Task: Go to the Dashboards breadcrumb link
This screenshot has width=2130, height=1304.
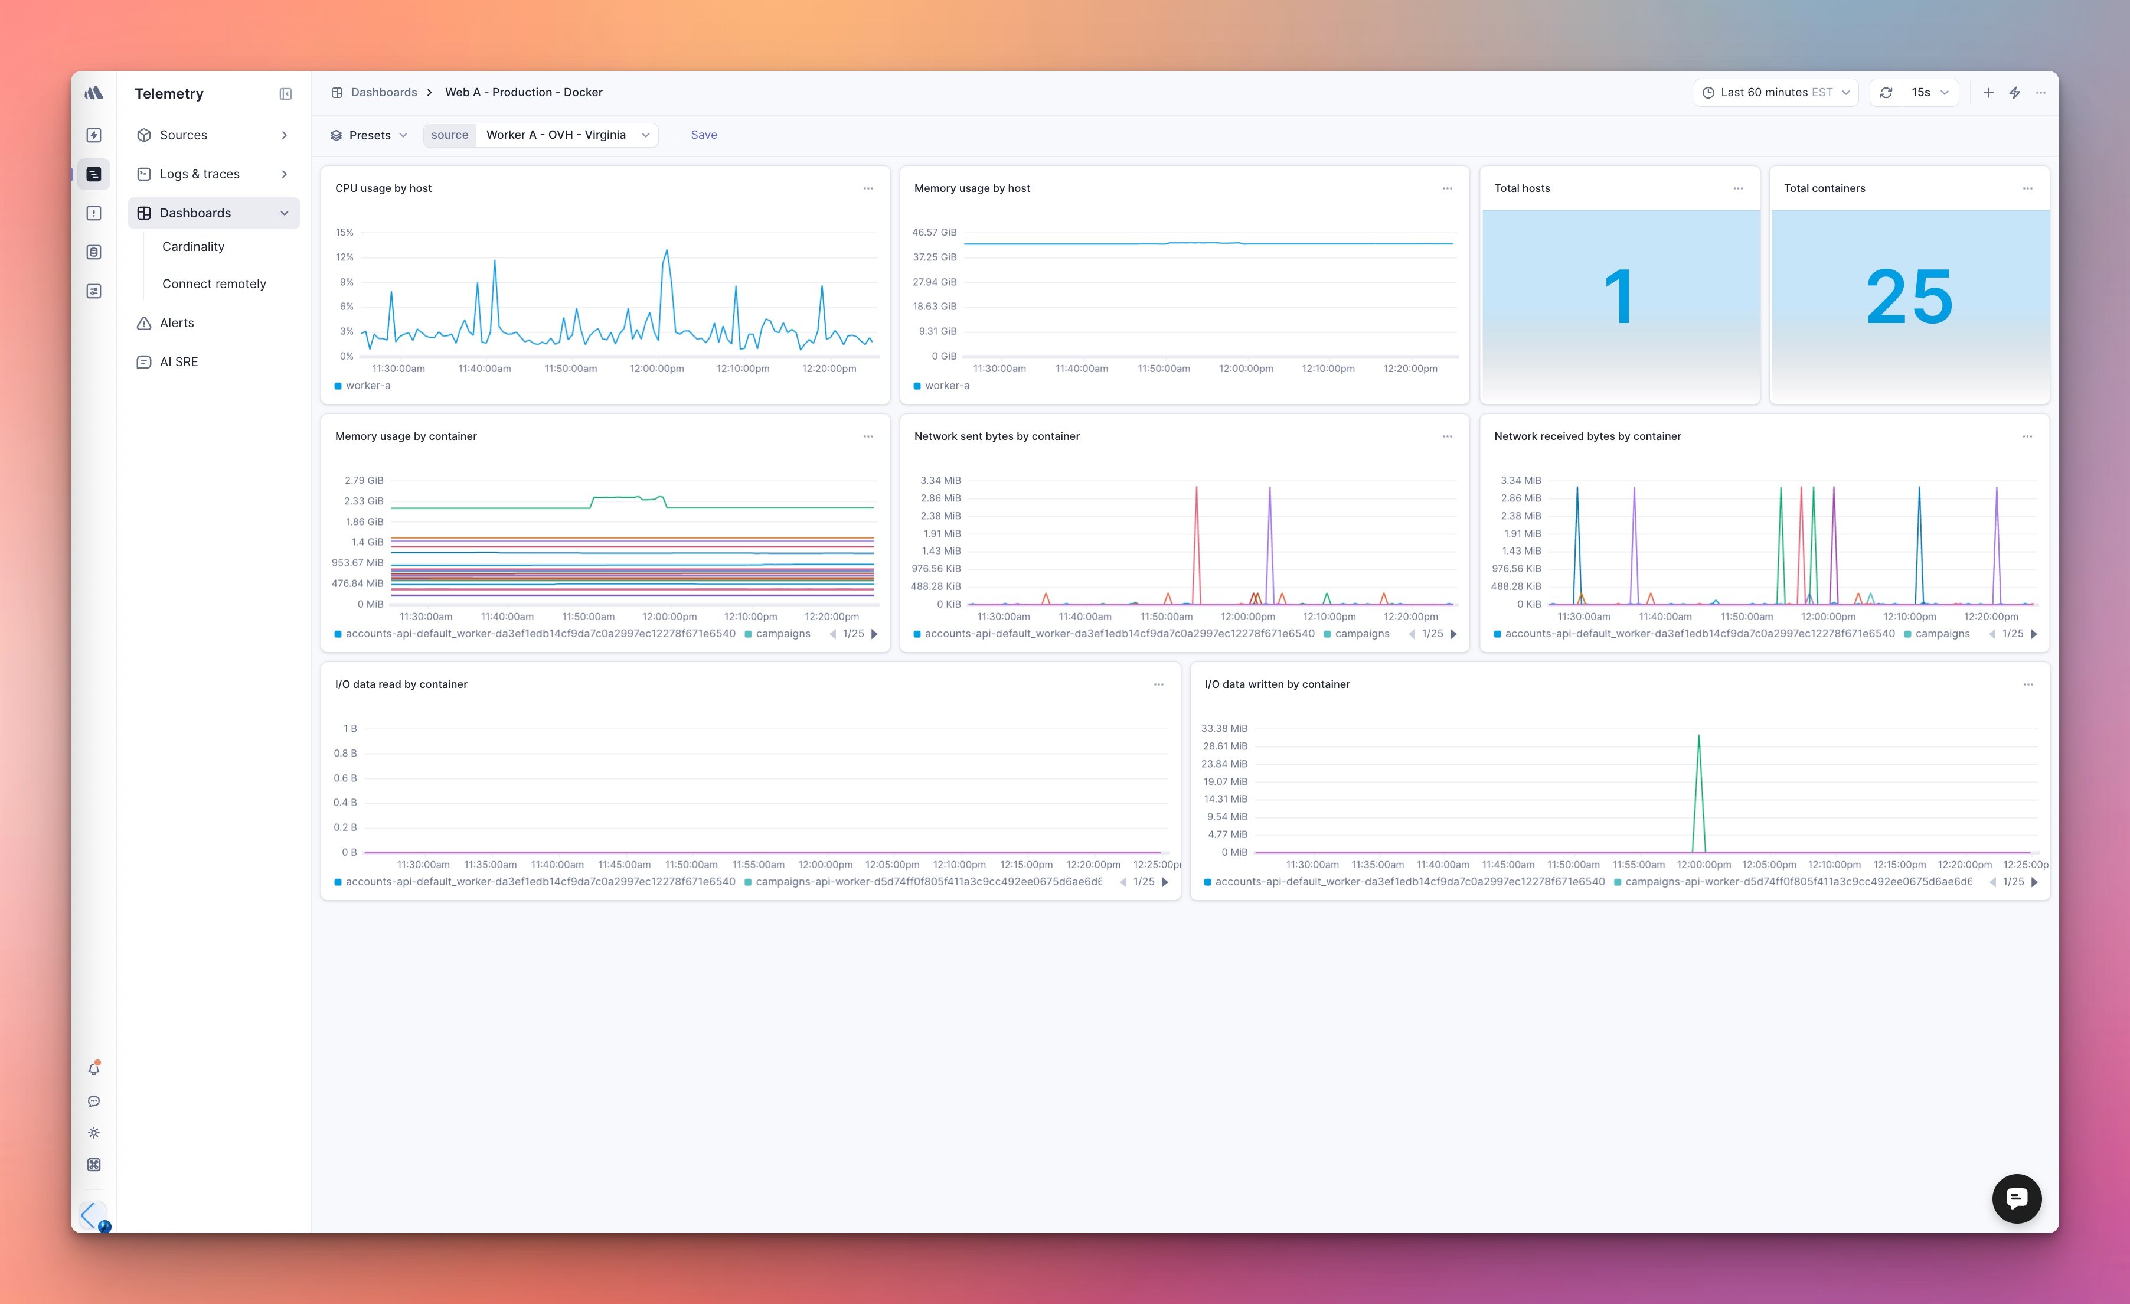Action: point(383,93)
